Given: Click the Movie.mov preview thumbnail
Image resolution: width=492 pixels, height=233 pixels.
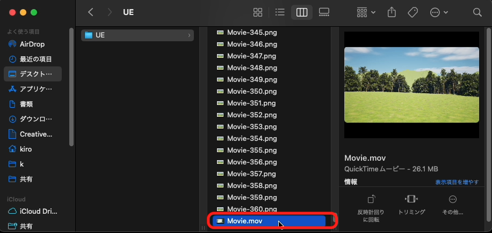Looking at the screenshot, I should click(411, 85).
